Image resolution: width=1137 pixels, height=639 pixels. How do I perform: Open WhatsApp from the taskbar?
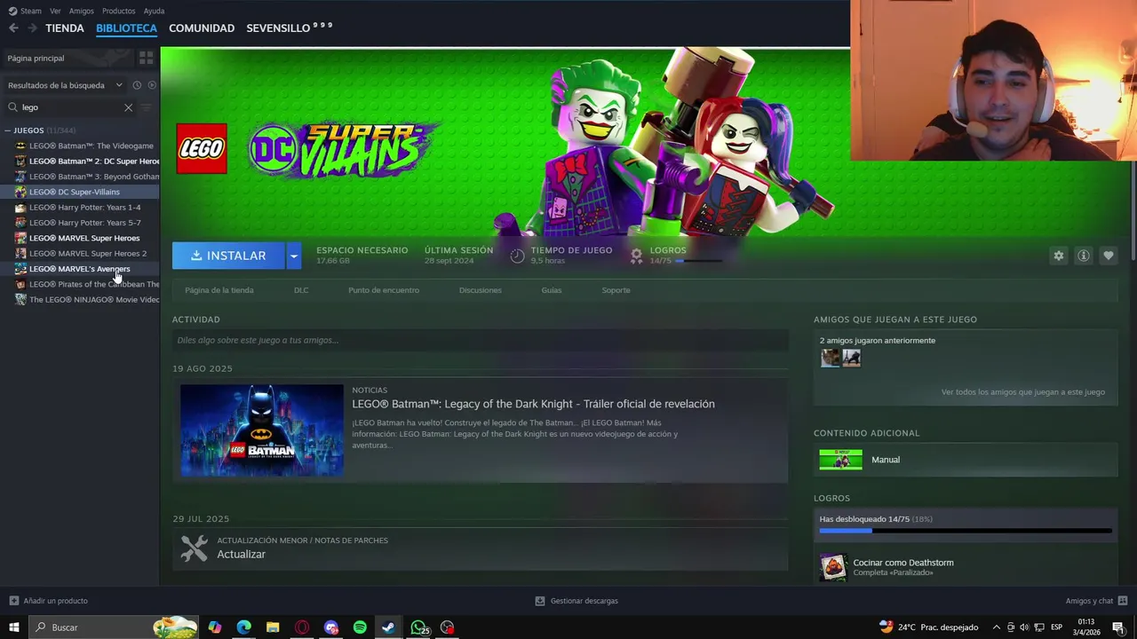click(418, 627)
